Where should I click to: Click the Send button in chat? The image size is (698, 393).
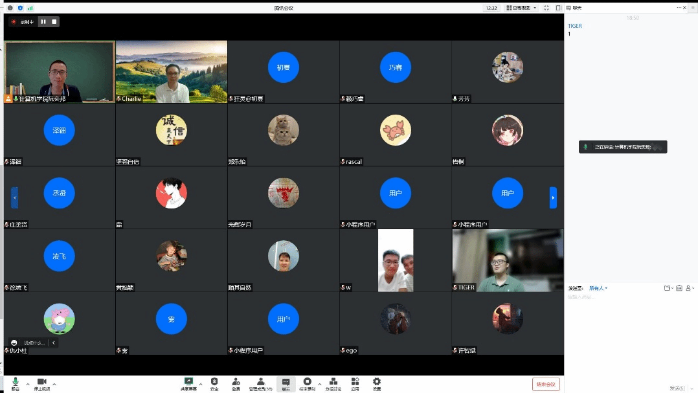[x=677, y=388]
